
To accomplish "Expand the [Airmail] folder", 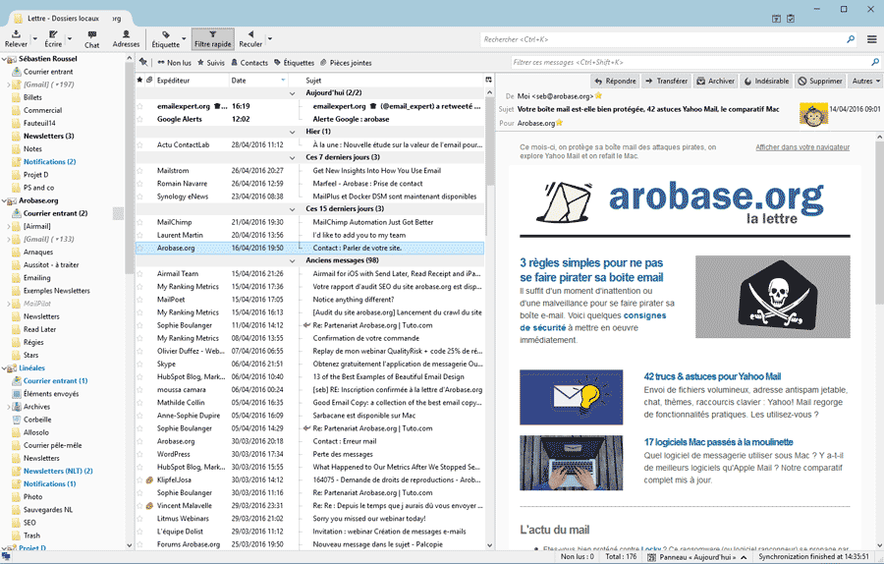I will [x=8, y=226].
